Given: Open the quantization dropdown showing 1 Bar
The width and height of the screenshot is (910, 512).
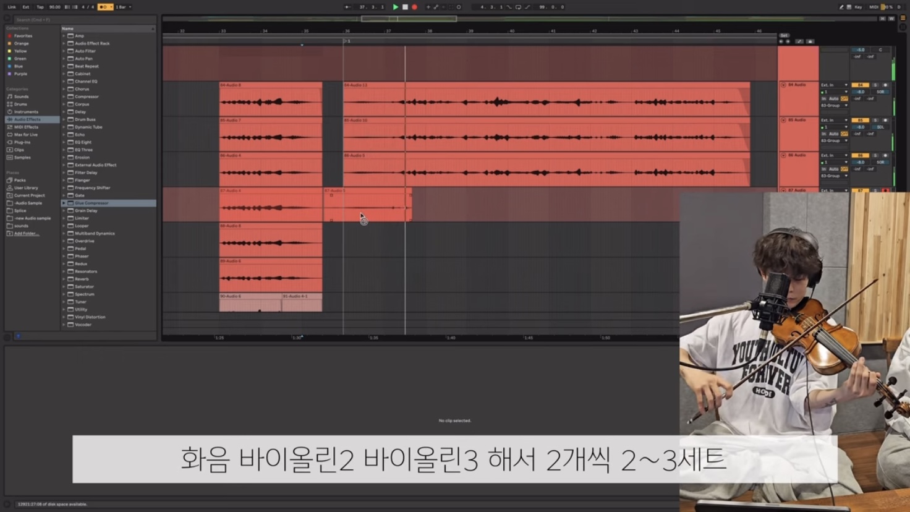Looking at the screenshot, I should (x=122, y=7).
